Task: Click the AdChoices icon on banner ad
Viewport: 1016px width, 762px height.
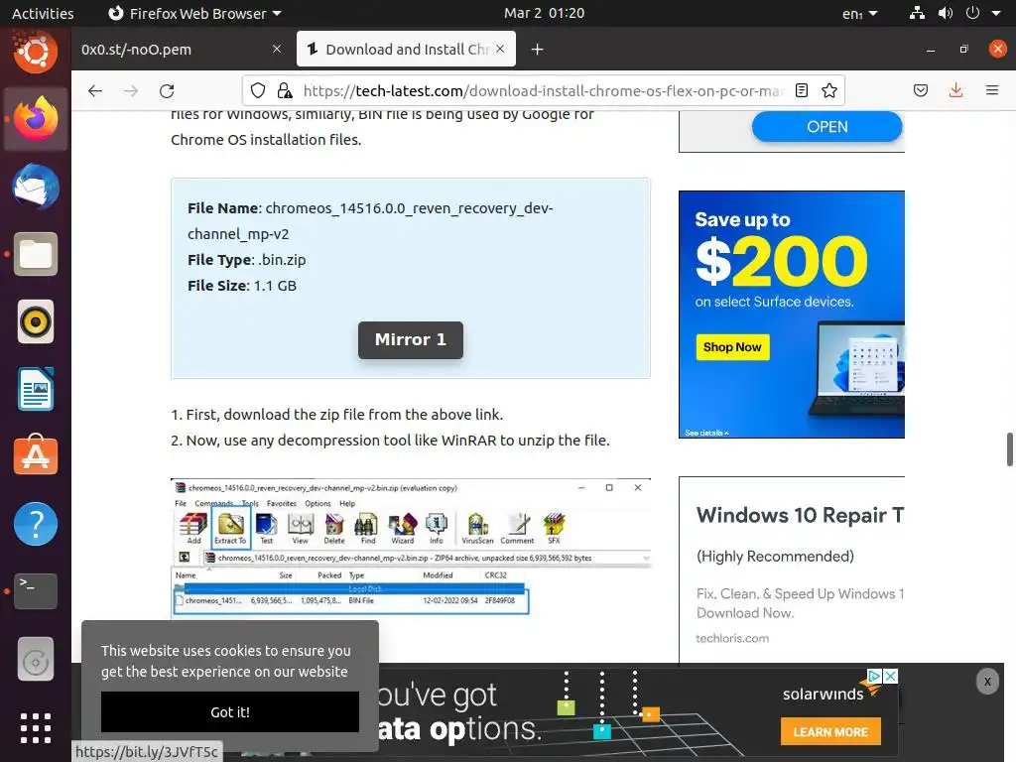Action: 874,676
